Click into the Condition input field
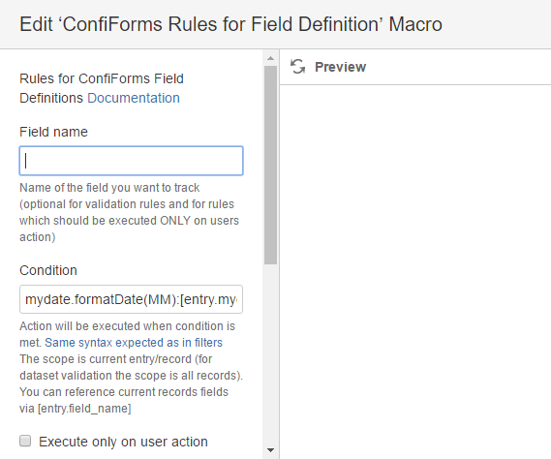The height and width of the screenshot is (459, 551). click(x=131, y=299)
